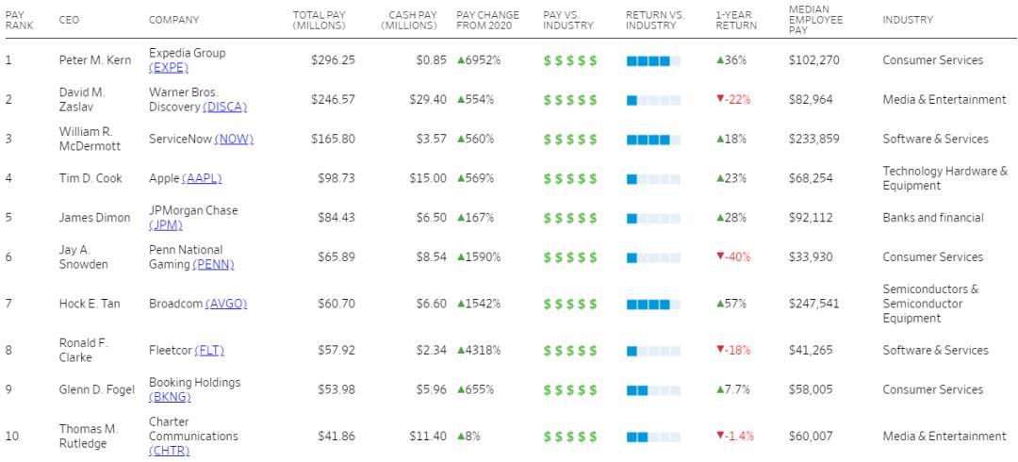The height and width of the screenshot is (462, 1018).
Task: Click the PENN ticker link
Action: [214, 265]
